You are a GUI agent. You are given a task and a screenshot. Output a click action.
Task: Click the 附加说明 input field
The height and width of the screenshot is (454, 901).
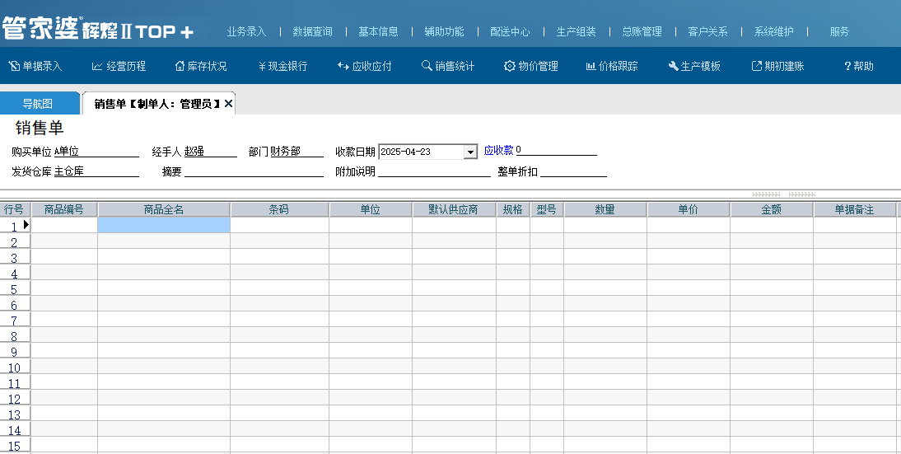click(434, 171)
